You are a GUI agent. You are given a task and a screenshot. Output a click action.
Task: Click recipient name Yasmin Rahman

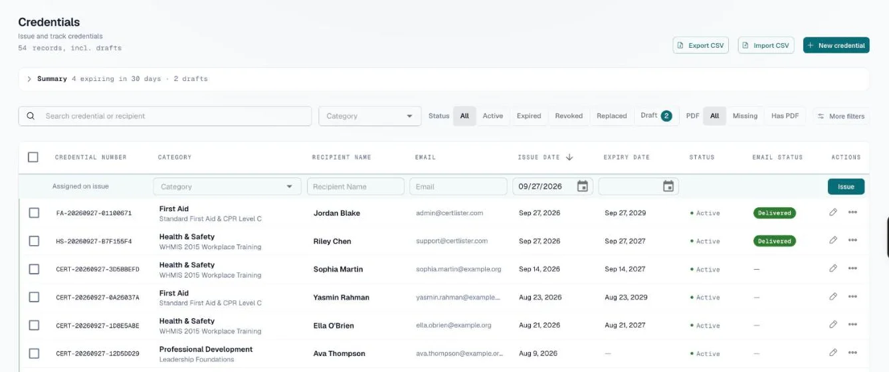pos(342,298)
